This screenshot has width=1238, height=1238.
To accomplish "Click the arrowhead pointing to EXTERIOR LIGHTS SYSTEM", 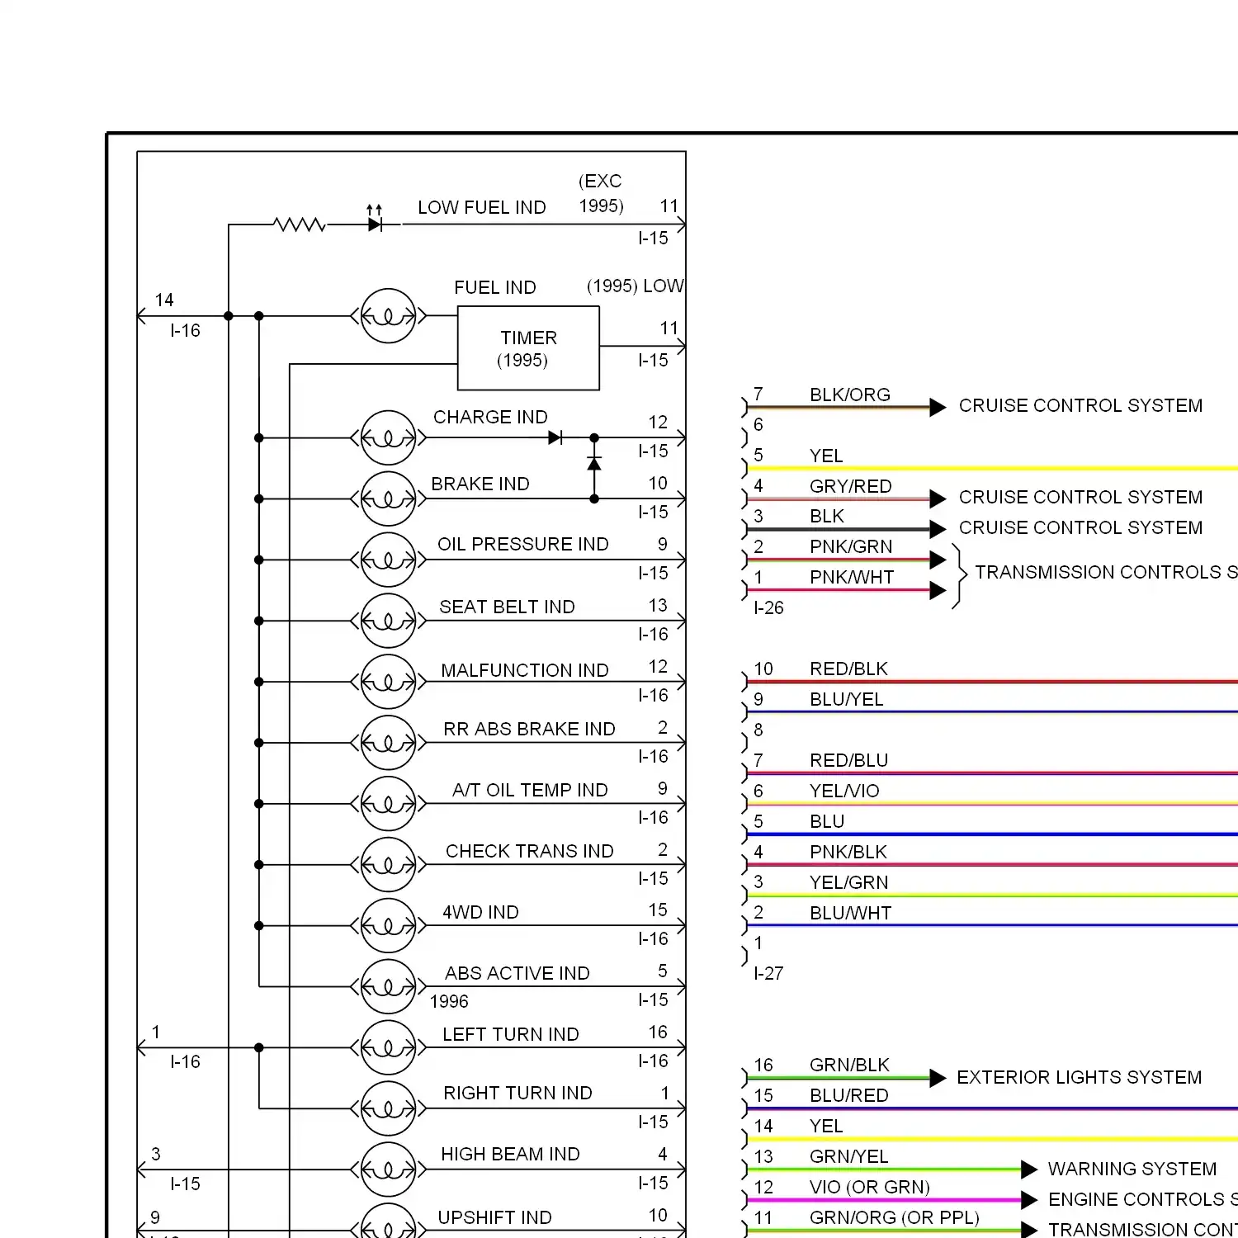I will pos(938,1078).
